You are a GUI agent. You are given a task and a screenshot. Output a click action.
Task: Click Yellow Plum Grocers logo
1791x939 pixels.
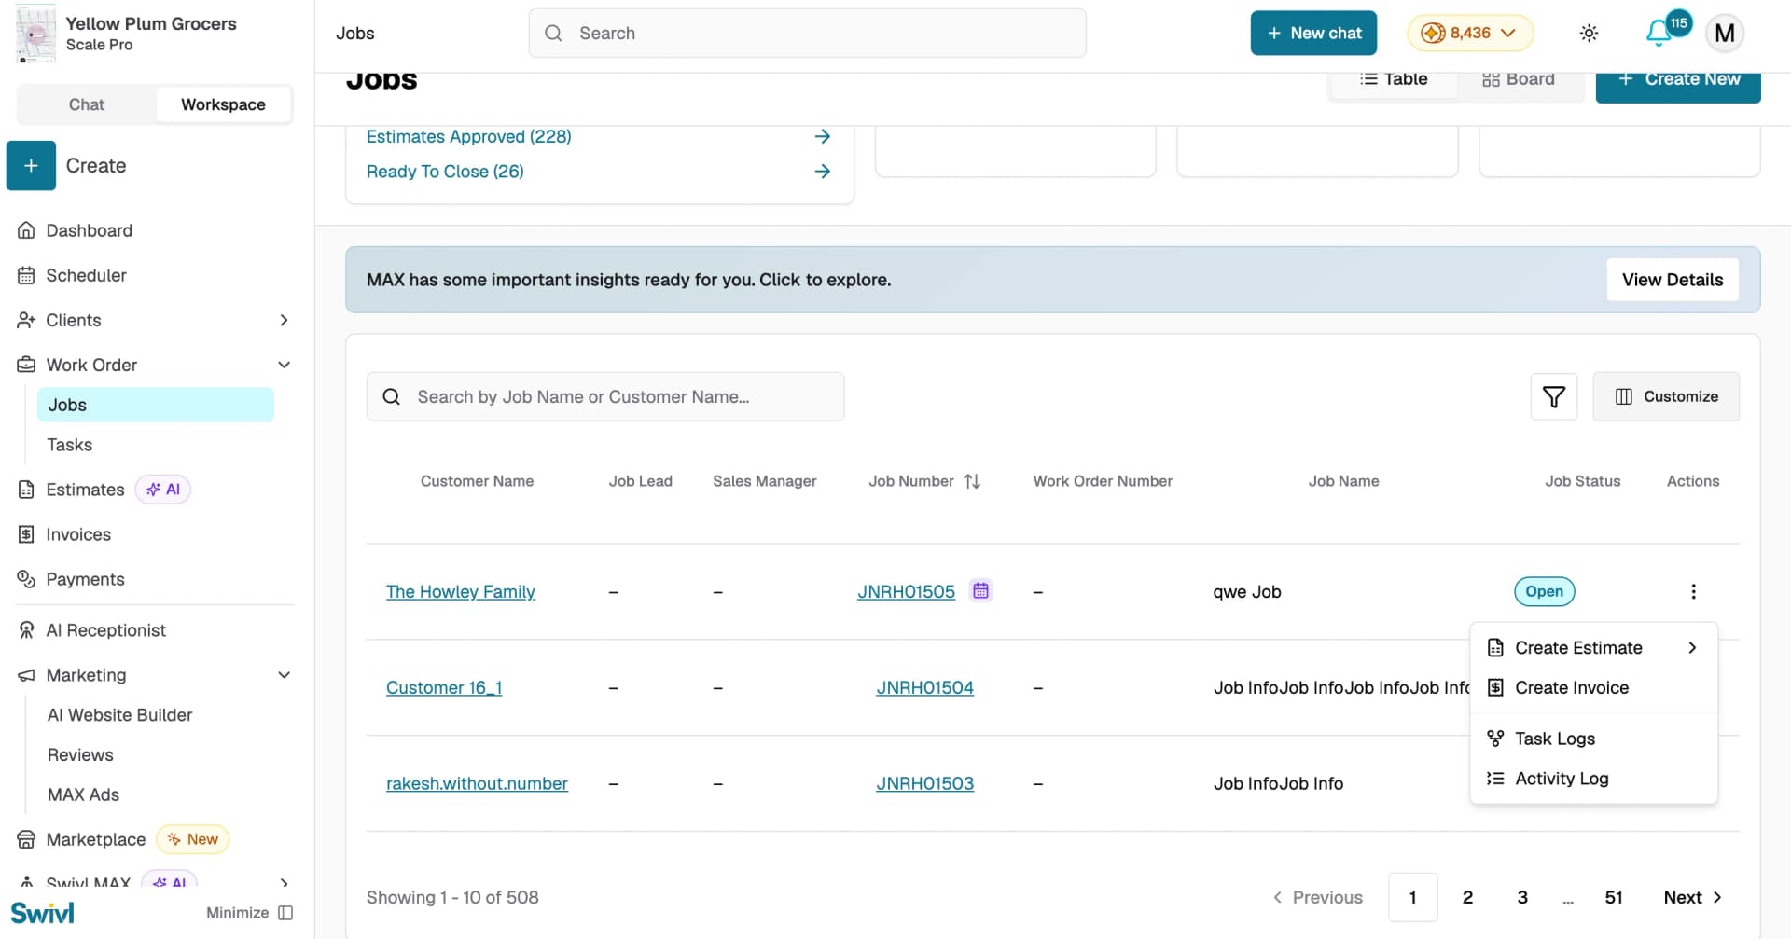[x=35, y=34]
